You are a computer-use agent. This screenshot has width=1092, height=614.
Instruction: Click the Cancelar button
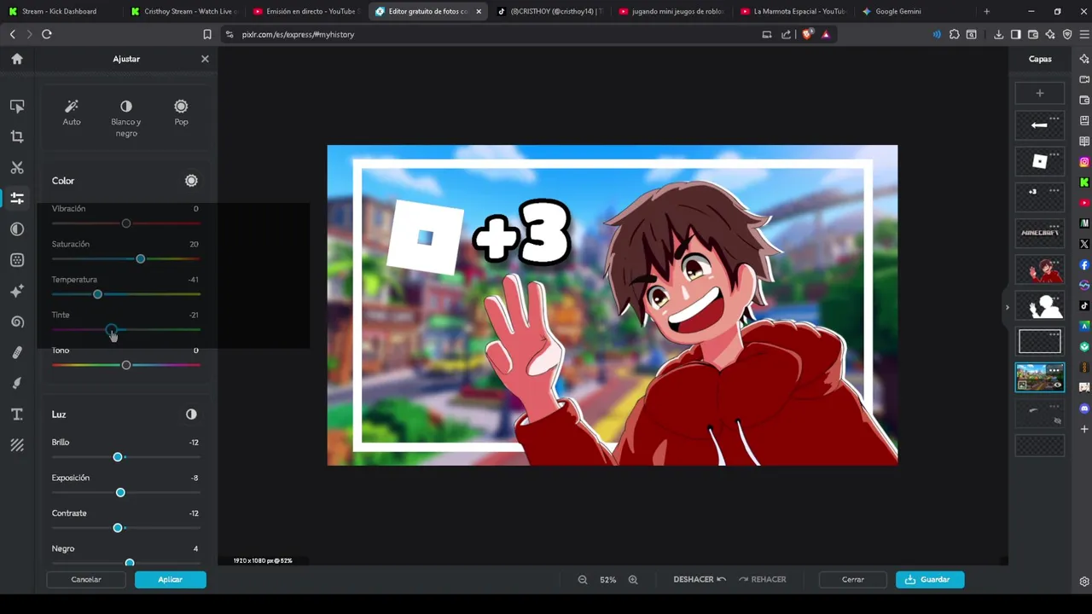86,580
